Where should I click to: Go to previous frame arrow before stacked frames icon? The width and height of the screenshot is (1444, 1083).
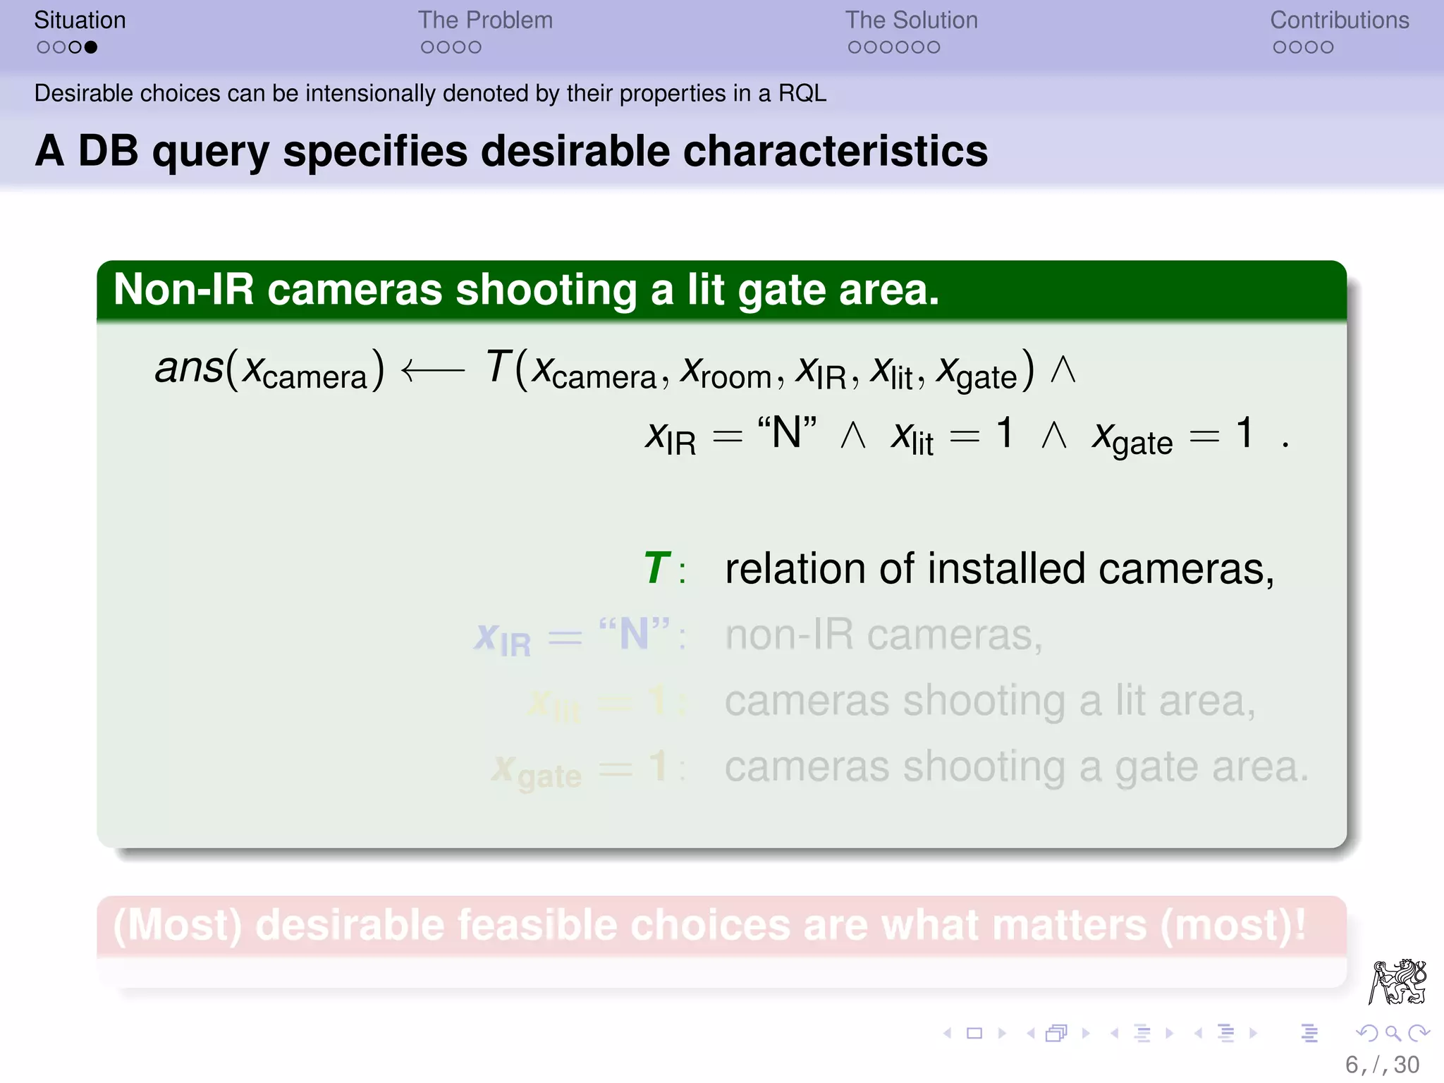1031,1033
